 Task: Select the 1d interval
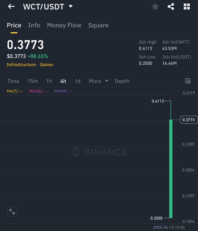pos(77,81)
